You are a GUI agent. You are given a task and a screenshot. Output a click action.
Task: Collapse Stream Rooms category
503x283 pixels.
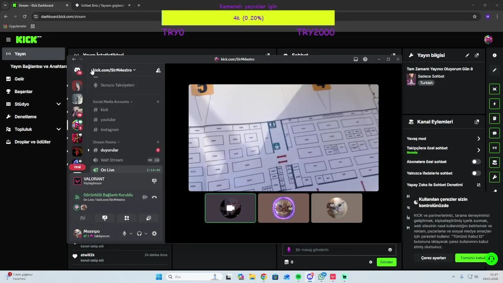[x=106, y=142]
